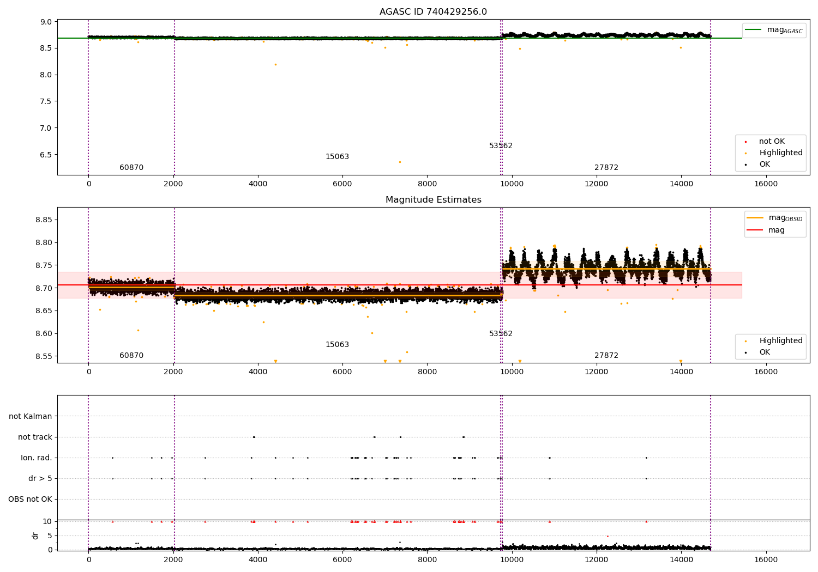Click the 6.5 y-axis tick label
The width and height of the screenshot is (818, 572).
(46, 155)
